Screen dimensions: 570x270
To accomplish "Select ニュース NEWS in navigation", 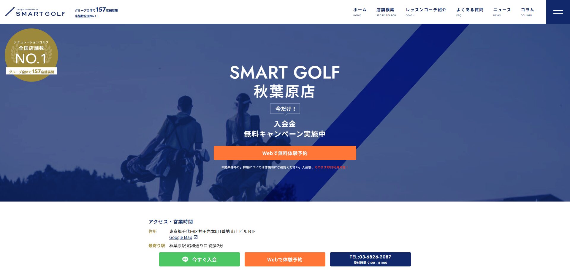I will point(502,12).
